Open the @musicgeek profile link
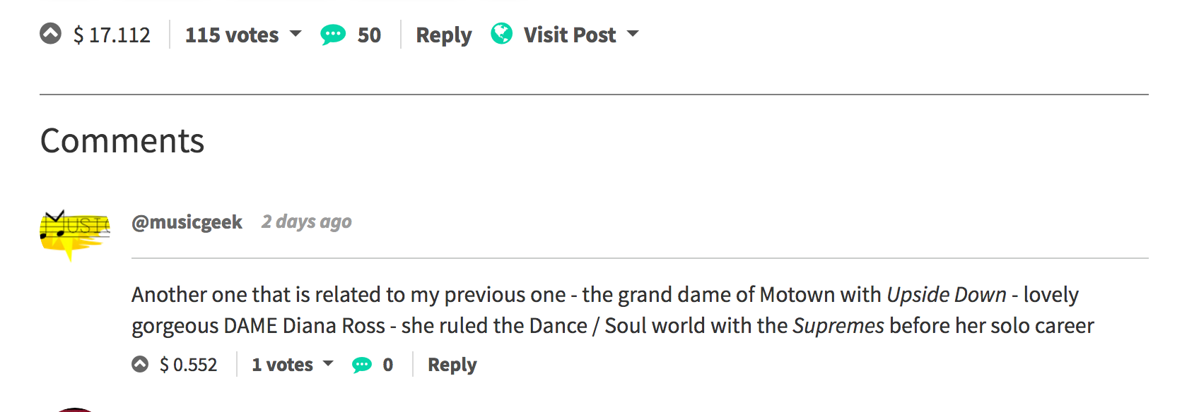This screenshot has width=1182, height=412. [x=187, y=222]
